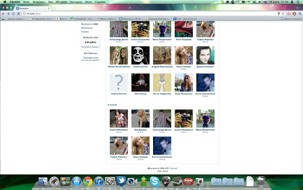
Task: Open the Chrome wrench settings menu
Action: pyautogui.click(x=300, y=14)
